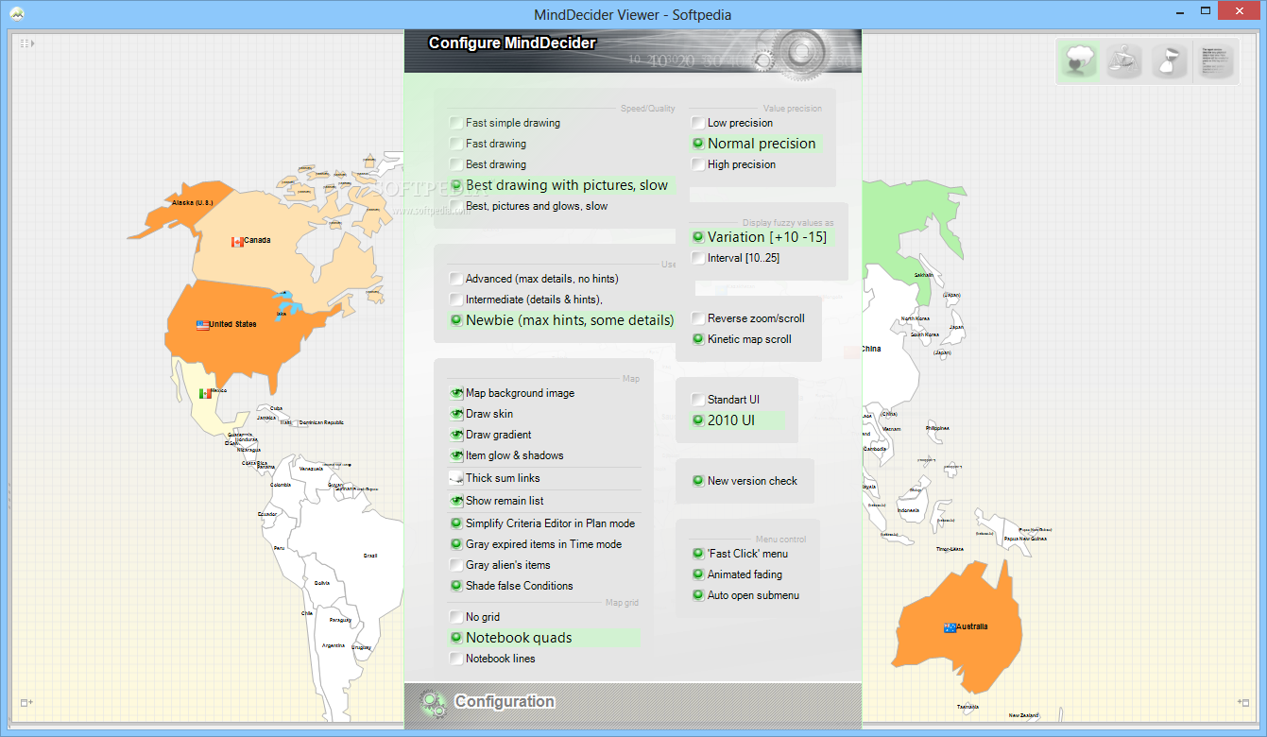The image size is (1267, 737).
Task: Click the Mexico flag icon on map
Action: pyautogui.click(x=205, y=393)
